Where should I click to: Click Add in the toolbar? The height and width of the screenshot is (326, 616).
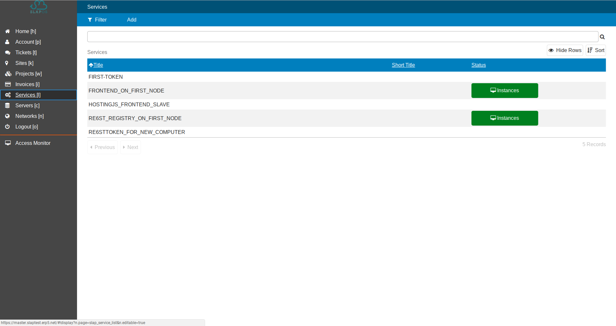click(132, 20)
